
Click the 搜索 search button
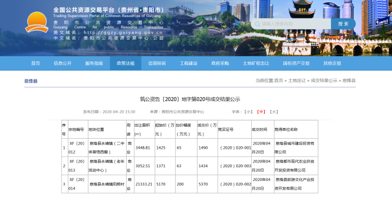click(343, 24)
